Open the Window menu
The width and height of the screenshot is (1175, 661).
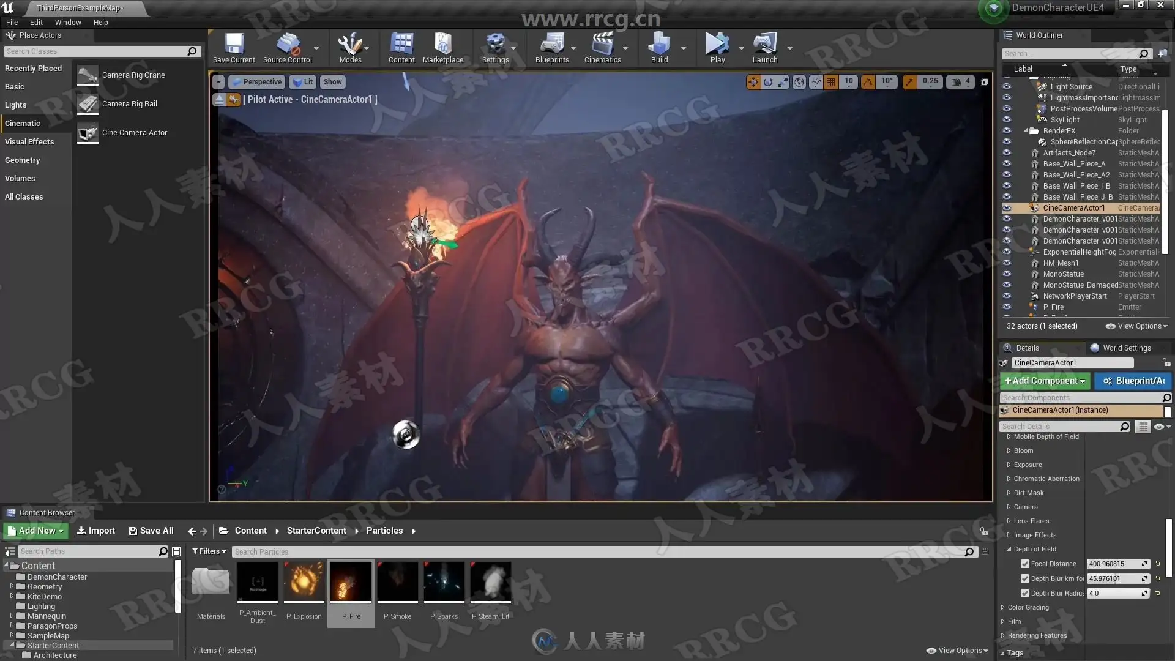[x=68, y=23]
